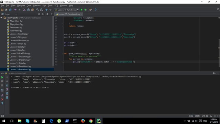Open the Refactor menu
The image size is (220, 124).
tap(37, 6)
